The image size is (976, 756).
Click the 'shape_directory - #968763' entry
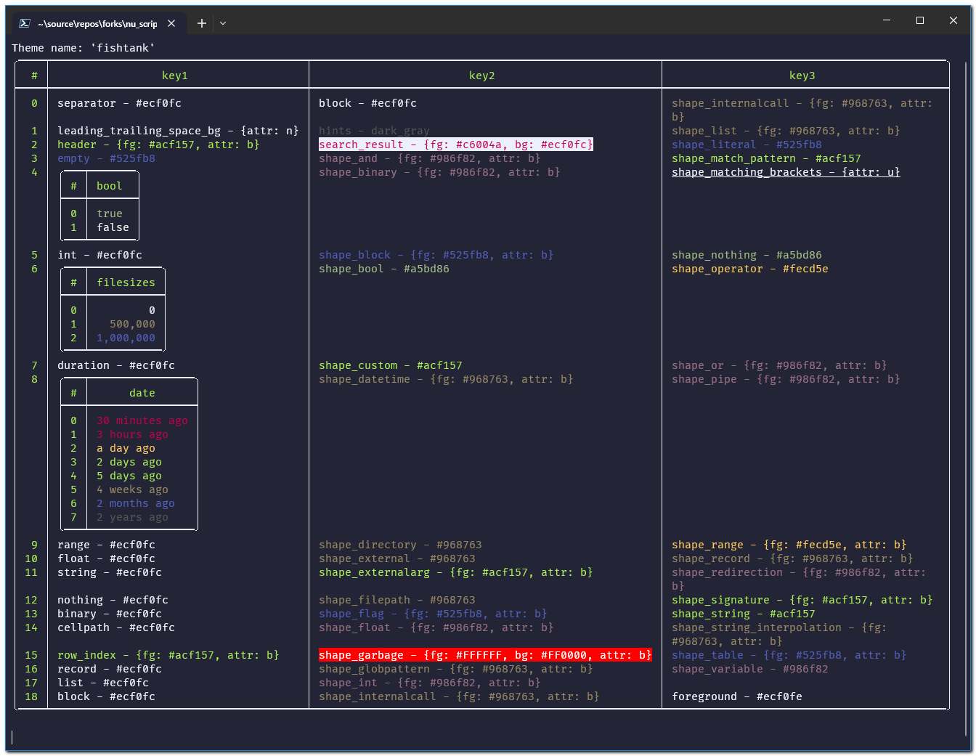coord(401,545)
